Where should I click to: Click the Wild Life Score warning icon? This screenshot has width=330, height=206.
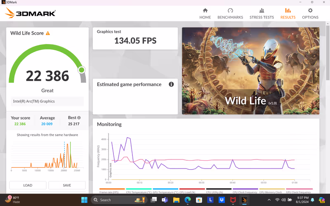click(48, 33)
